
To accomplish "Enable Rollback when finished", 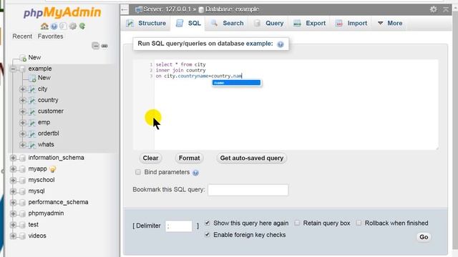I will (x=359, y=223).
